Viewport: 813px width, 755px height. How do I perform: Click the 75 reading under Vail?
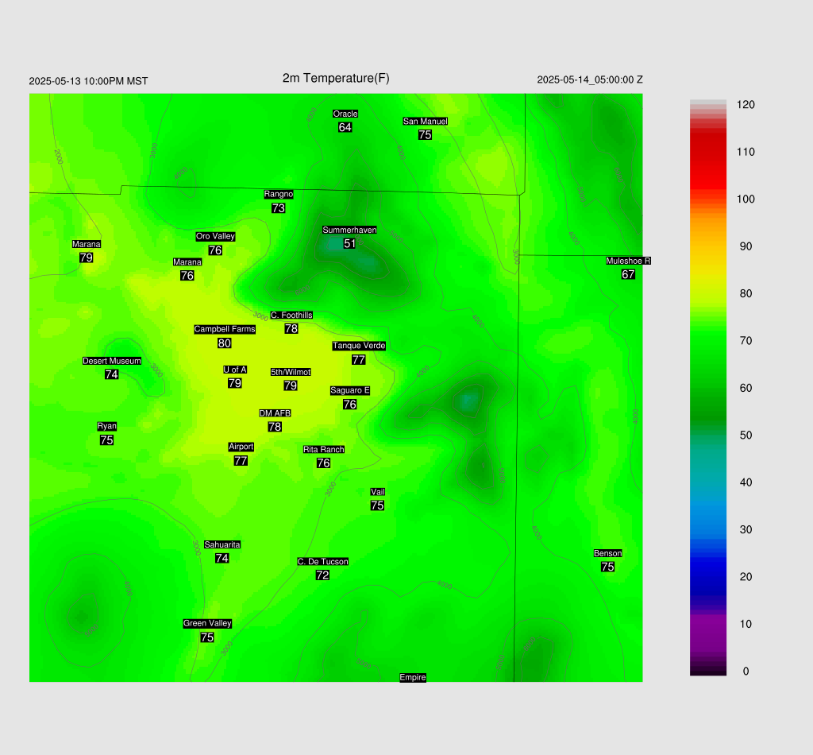(x=377, y=505)
